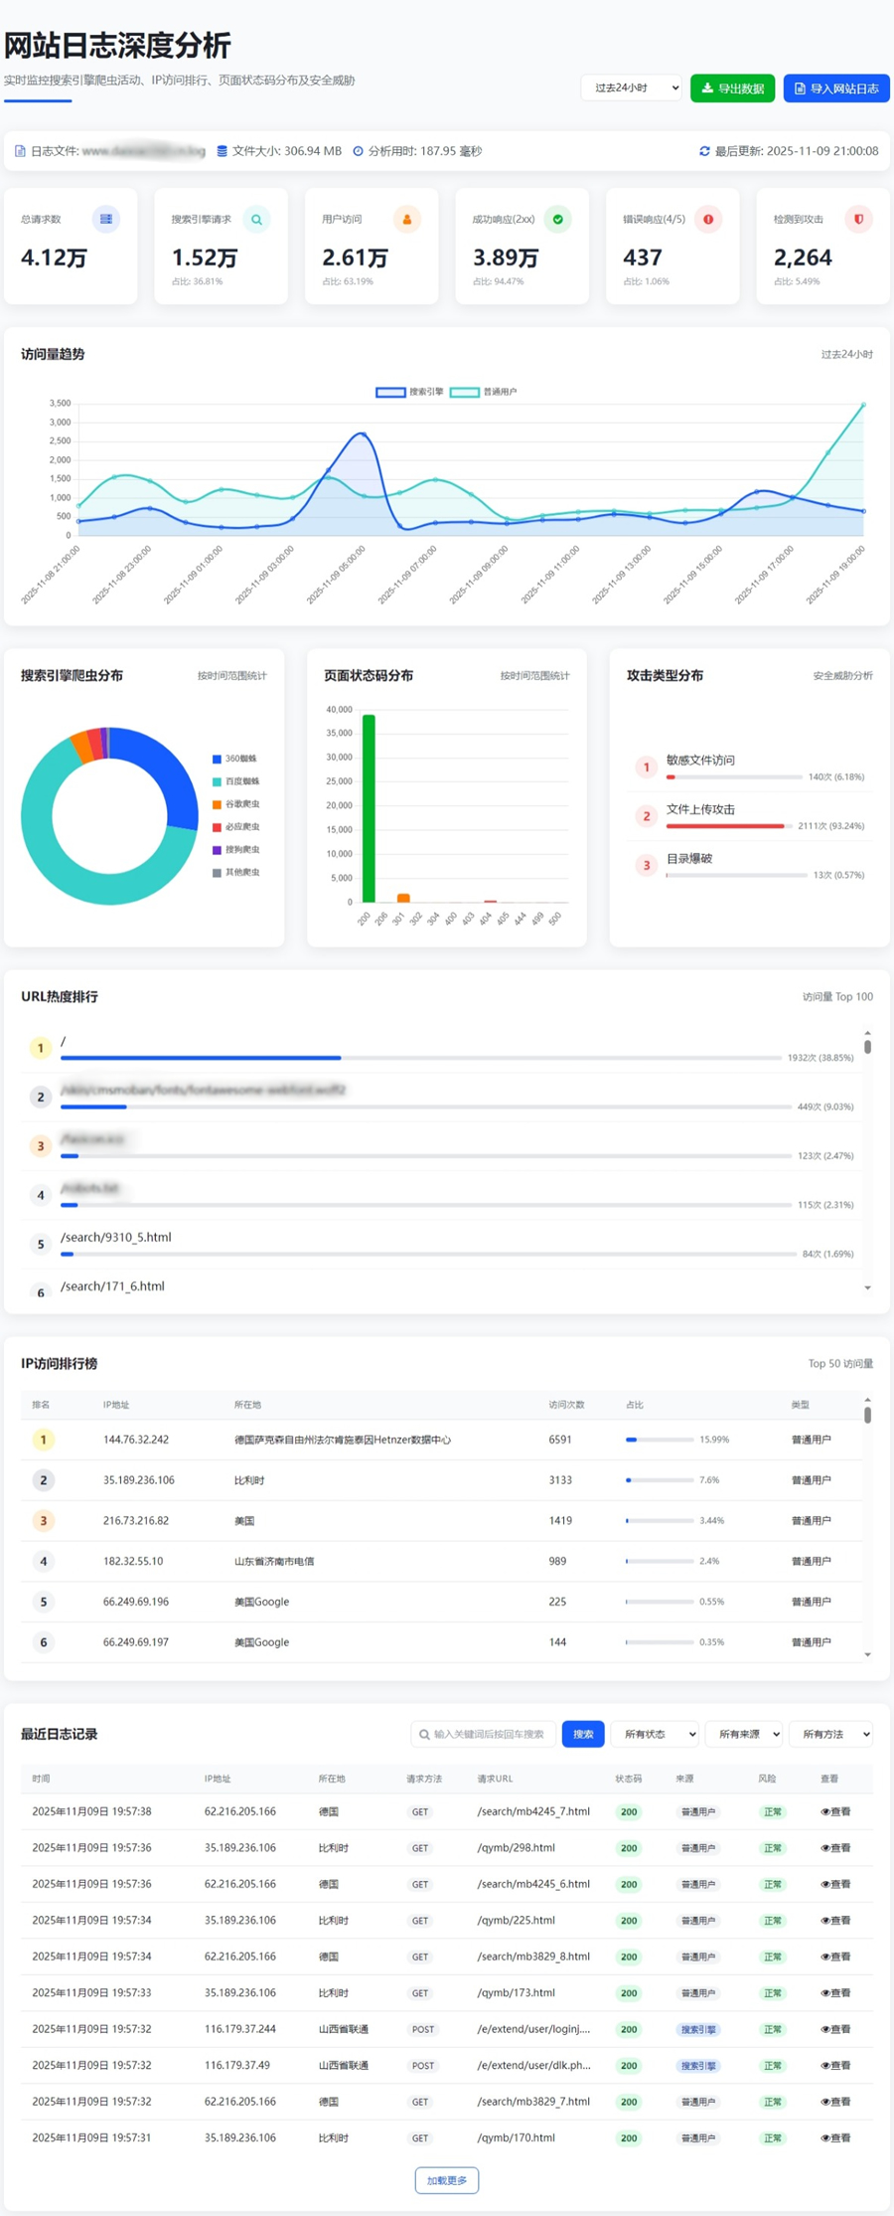This screenshot has height=2216, width=894.
Task: Toggle 360蜘蛛 legend item in crawler chart
Action: point(234,759)
